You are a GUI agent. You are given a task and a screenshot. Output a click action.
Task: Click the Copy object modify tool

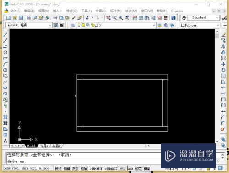(224, 40)
